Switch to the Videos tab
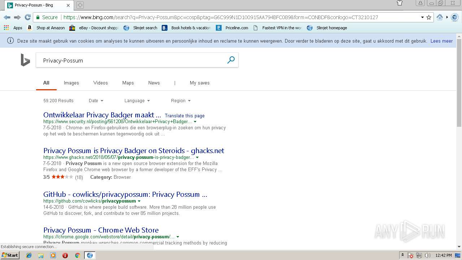 100,83
